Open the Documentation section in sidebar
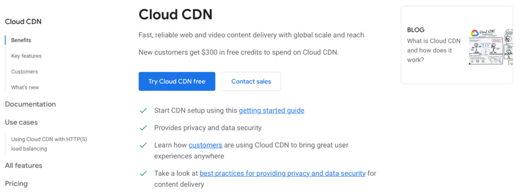 (x=30, y=104)
